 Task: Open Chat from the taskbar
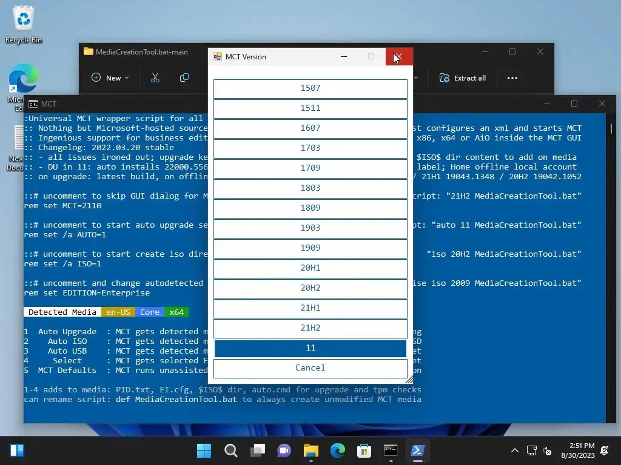[284, 450]
